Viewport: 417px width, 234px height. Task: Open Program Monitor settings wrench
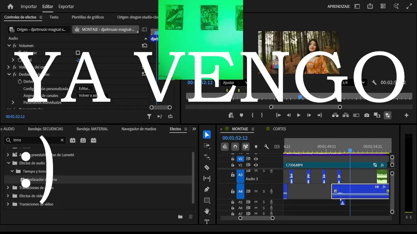click(374, 83)
